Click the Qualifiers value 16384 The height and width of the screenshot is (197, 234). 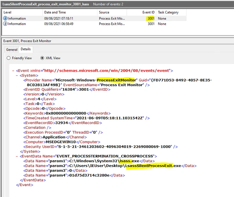click(68, 90)
